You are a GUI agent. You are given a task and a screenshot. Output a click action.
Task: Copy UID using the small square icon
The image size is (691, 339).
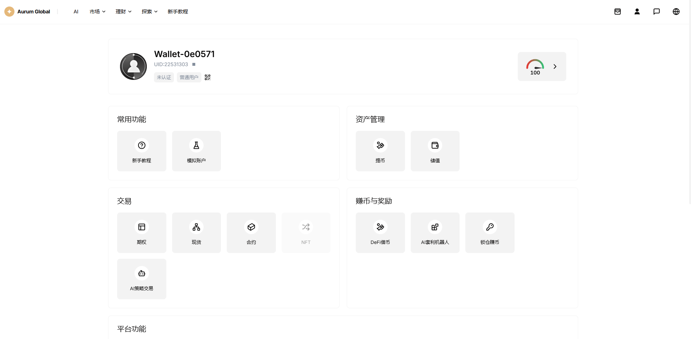point(194,64)
